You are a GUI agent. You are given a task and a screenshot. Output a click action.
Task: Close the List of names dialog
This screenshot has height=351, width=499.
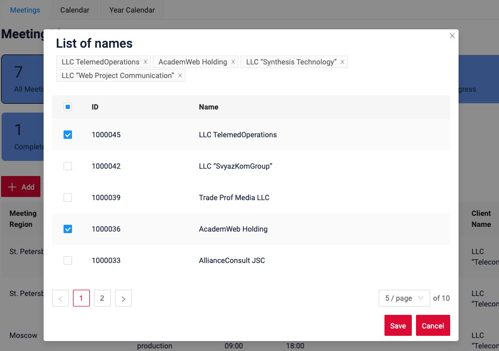point(452,36)
